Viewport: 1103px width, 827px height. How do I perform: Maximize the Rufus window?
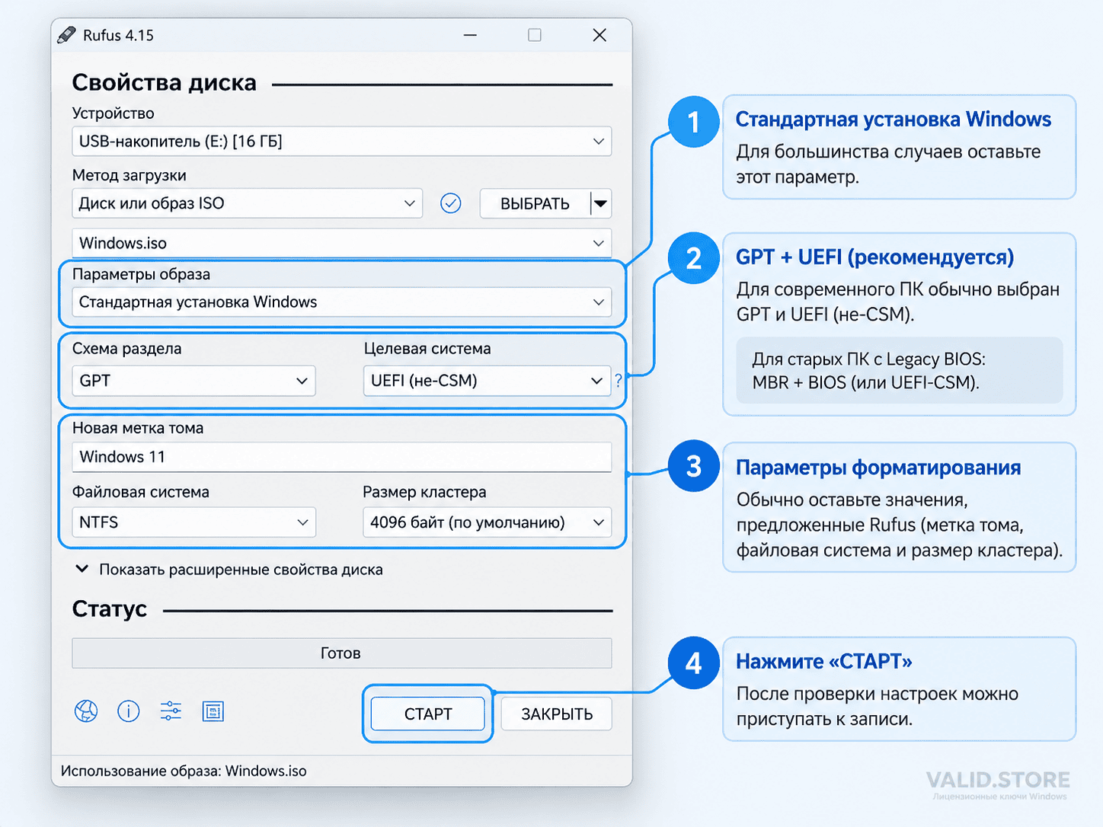coord(535,35)
